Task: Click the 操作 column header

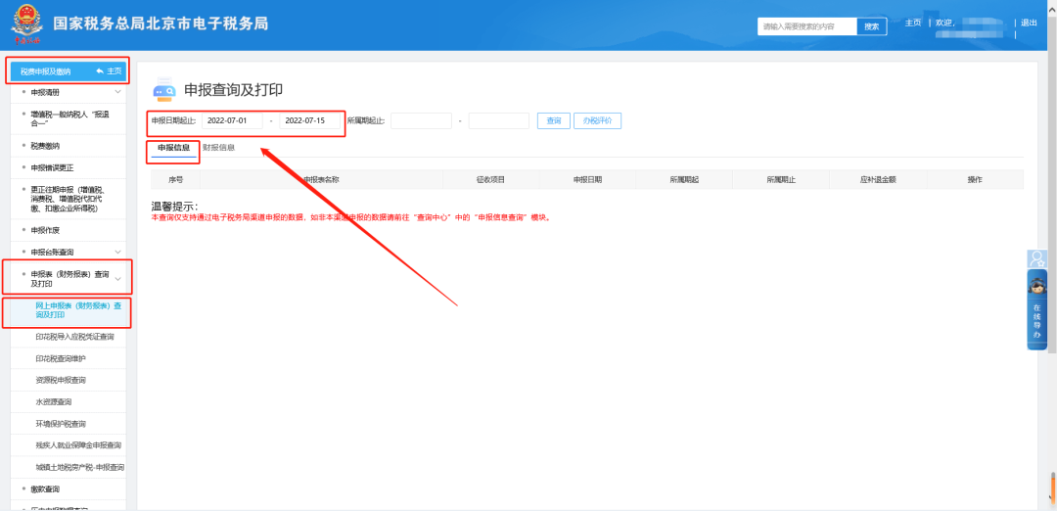Action: point(975,180)
